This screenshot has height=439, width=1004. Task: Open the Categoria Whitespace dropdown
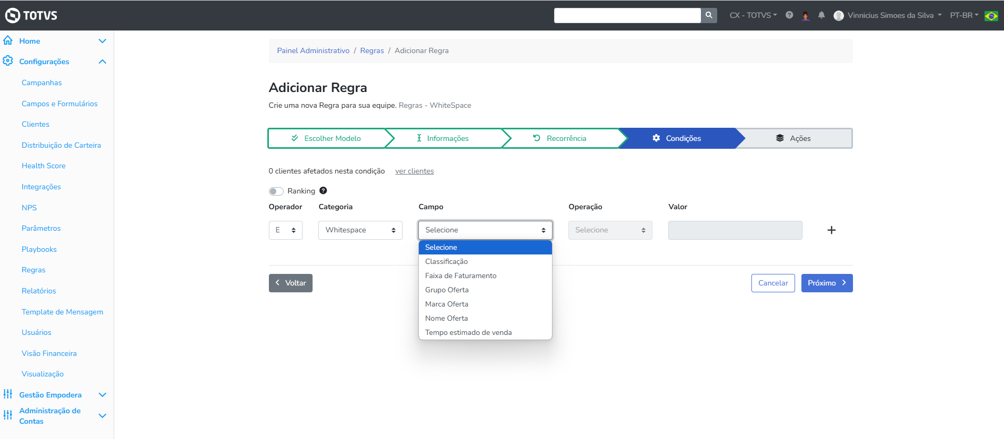(x=360, y=230)
